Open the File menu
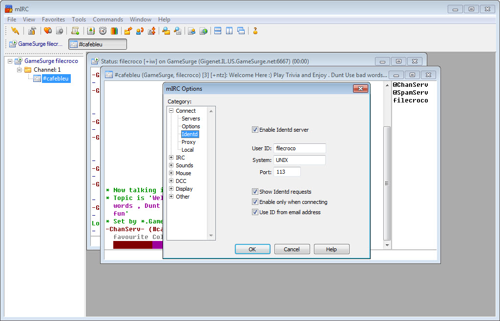Viewport: 500px width, 321px height. pyautogui.click(x=12, y=20)
